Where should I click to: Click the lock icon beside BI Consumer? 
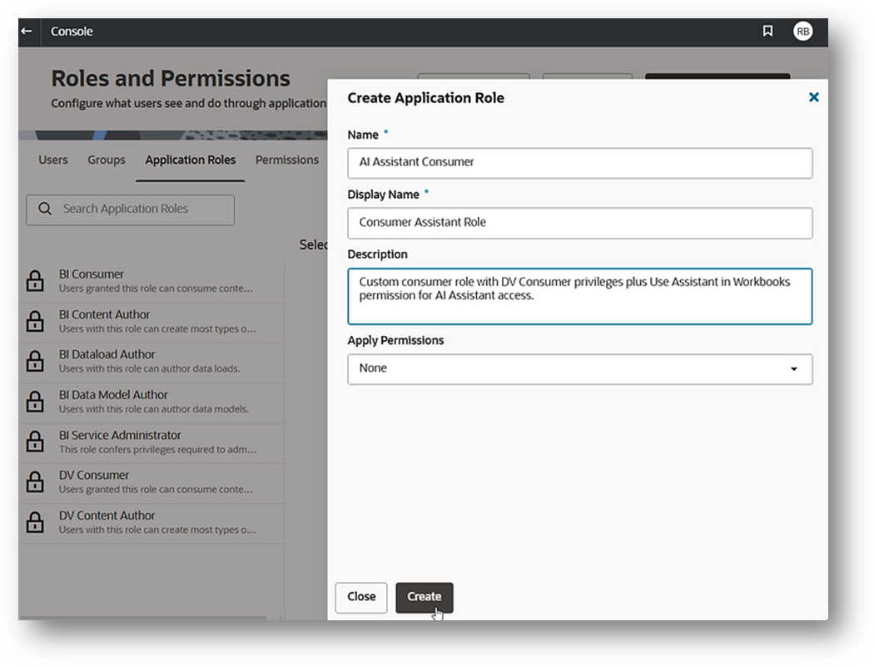pos(35,280)
